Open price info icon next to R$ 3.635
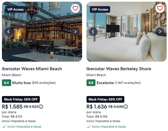 [x=126, y=107]
